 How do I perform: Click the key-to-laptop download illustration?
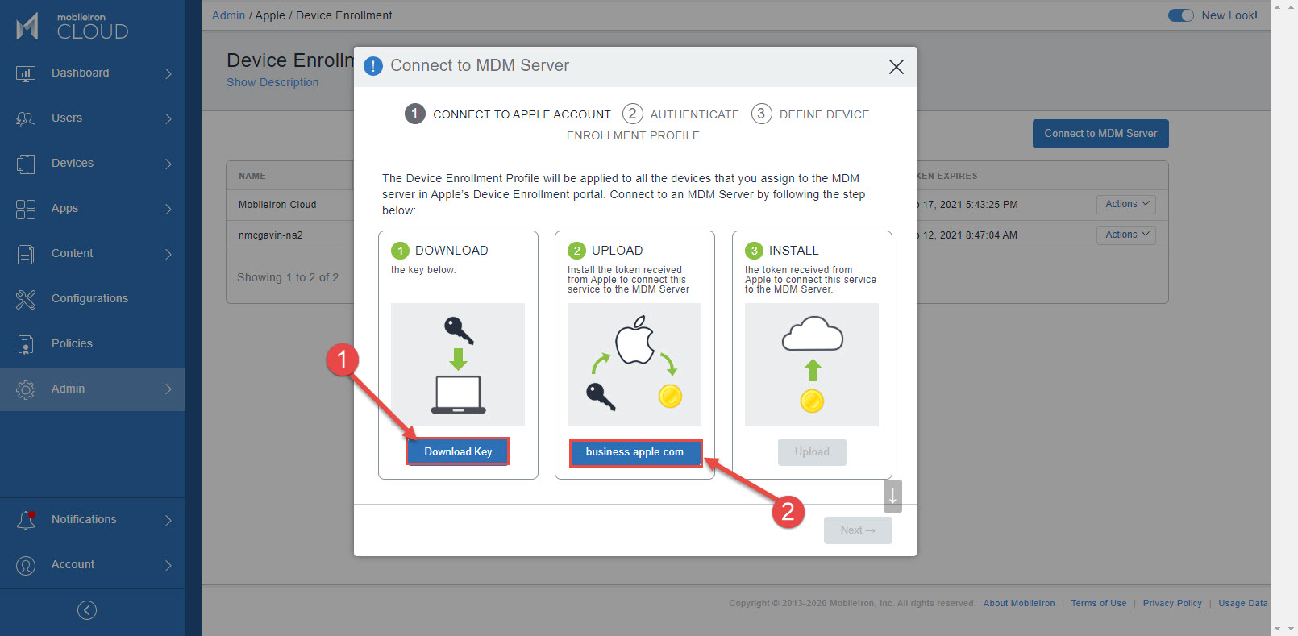(458, 364)
